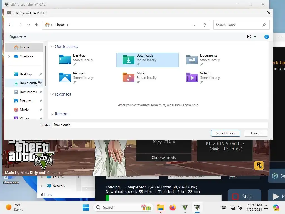The width and height of the screenshot is (285, 214).
Task: Click the download progress bar
Action: (164, 198)
